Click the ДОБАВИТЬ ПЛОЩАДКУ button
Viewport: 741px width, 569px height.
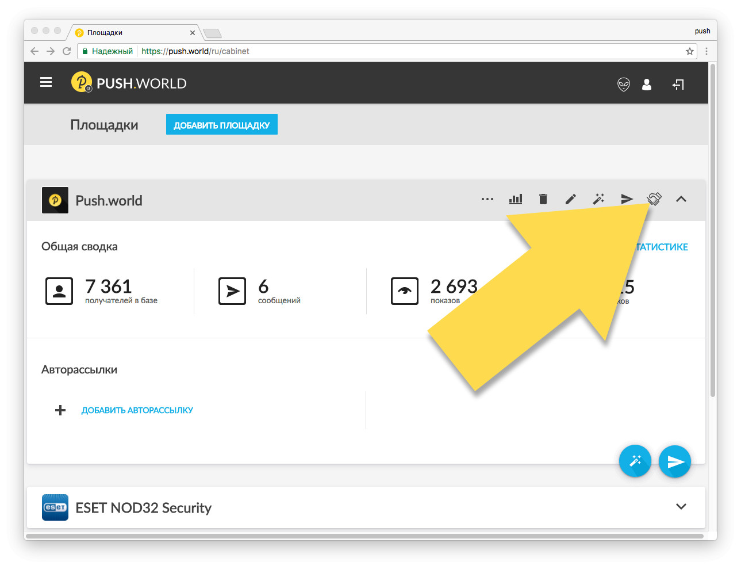pyautogui.click(x=221, y=125)
